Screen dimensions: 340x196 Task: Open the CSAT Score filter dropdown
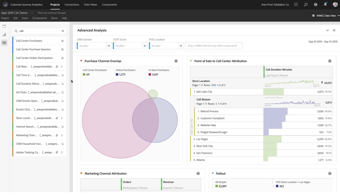tap(145, 46)
